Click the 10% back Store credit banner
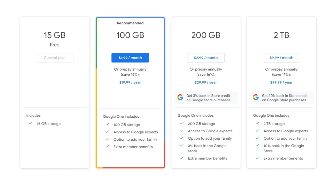This screenshot has height=189, width=336. click(281, 98)
